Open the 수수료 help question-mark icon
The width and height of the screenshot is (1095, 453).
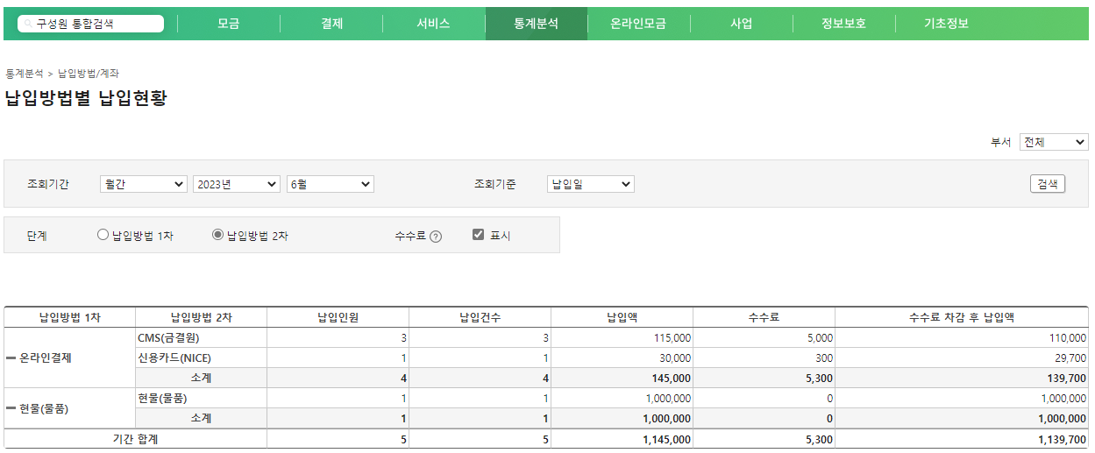pos(436,237)
